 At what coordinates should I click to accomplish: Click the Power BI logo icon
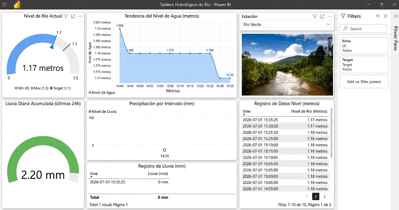17,5
